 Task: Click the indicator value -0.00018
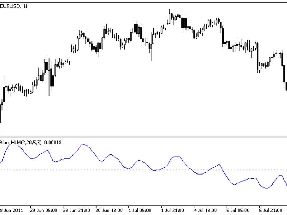[x=52, y=142]
